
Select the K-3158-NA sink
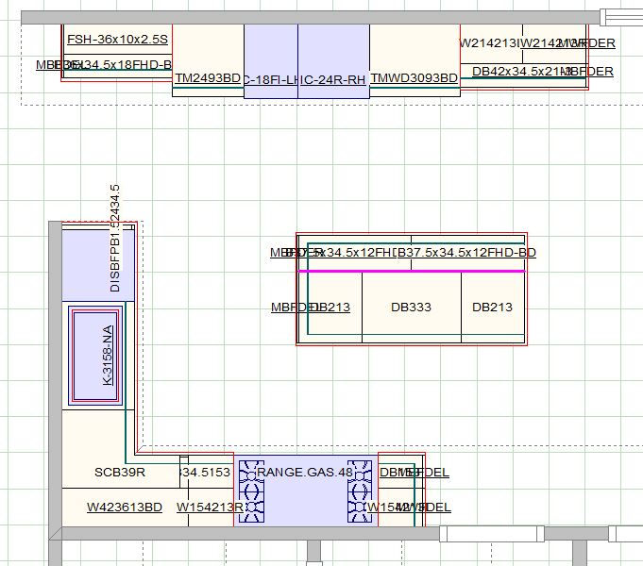(x=95, y=356)
